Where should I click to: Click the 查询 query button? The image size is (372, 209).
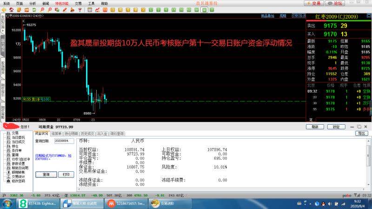(x=46, y=175)
